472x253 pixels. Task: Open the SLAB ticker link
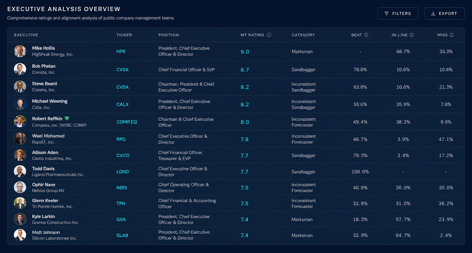point(122,235)
